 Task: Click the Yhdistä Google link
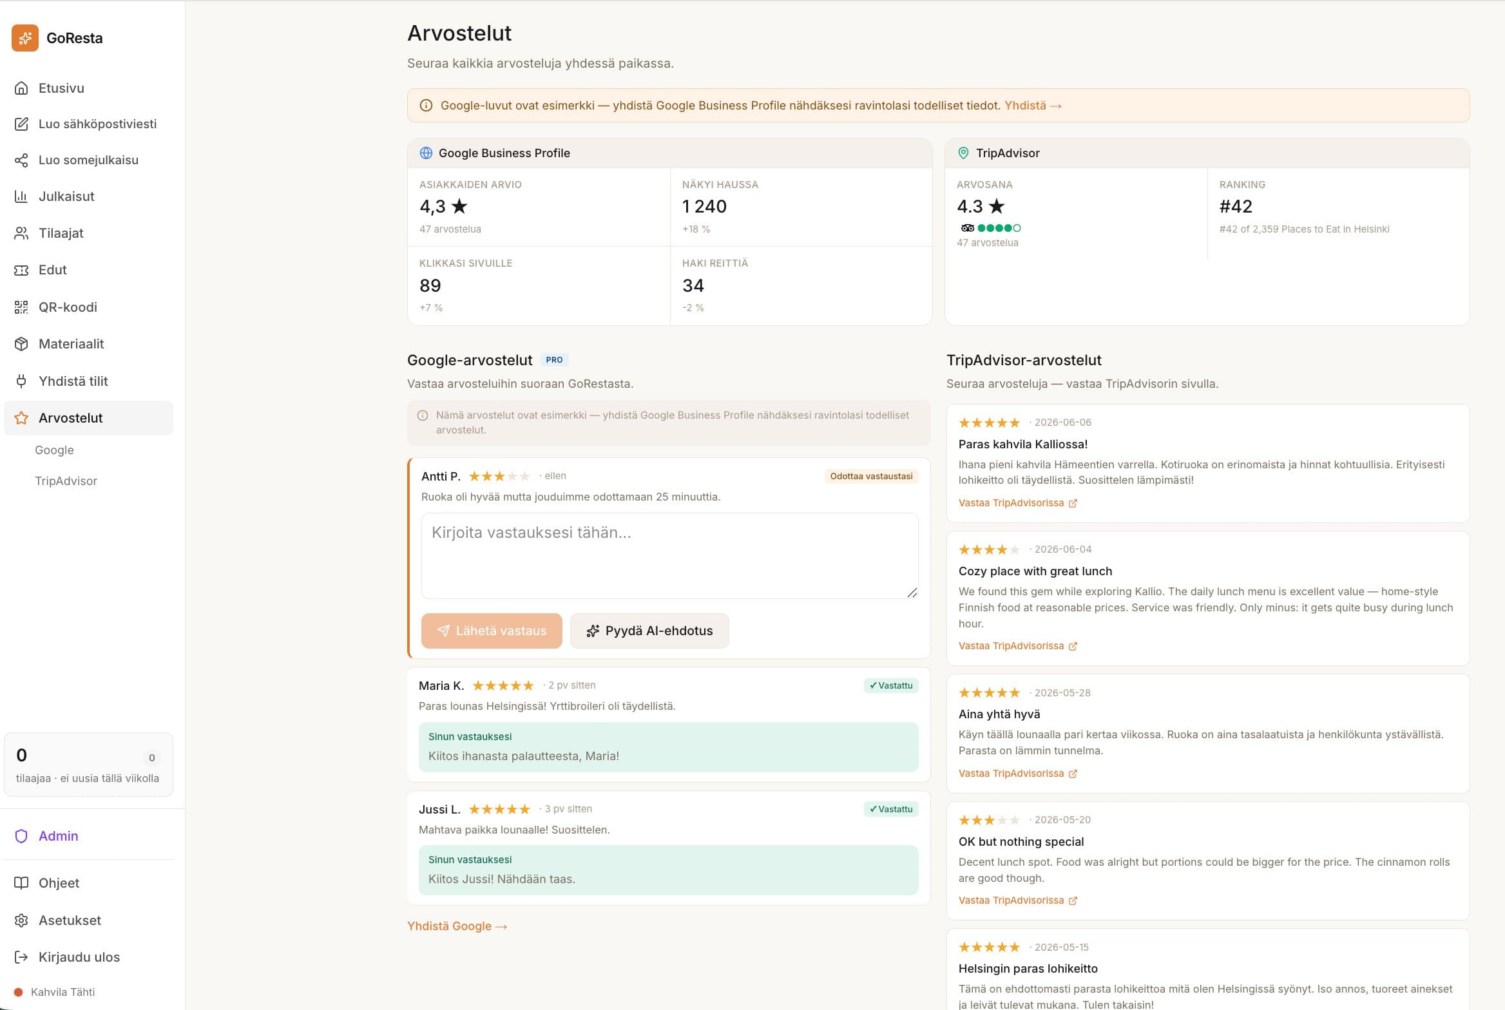click(x=457, y=926)
